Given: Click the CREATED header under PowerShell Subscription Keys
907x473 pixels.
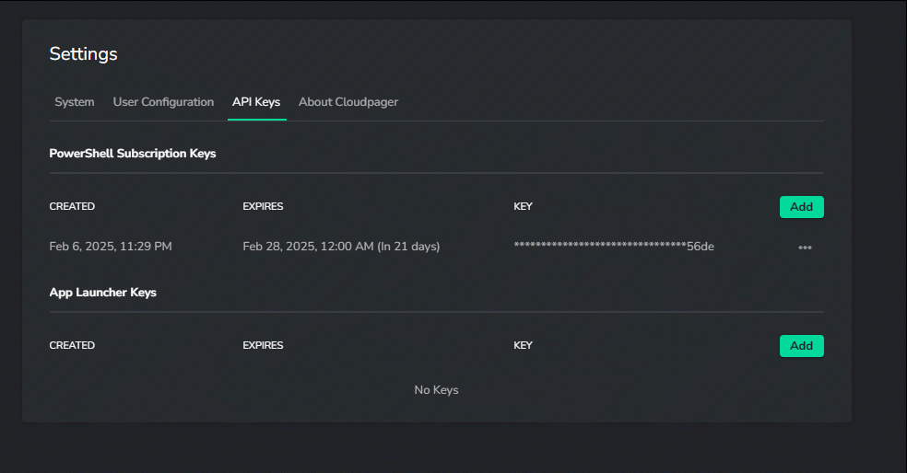Looking at the screenshot, I should pyautogui.click(x=72, y=207).
